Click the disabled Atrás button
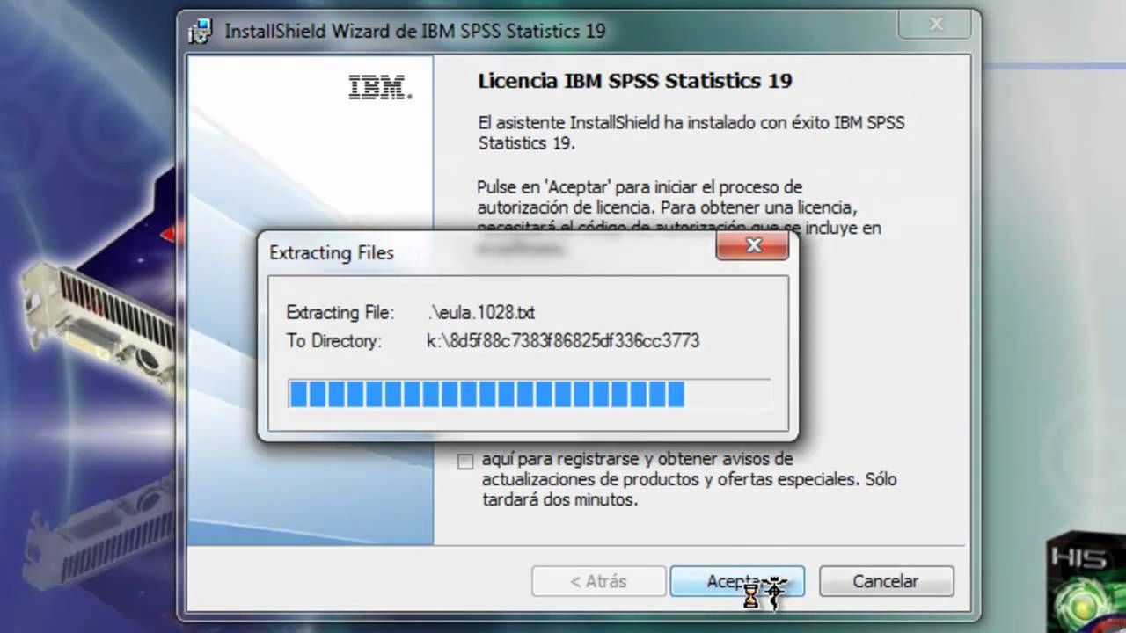 click(x=598, y=581)
